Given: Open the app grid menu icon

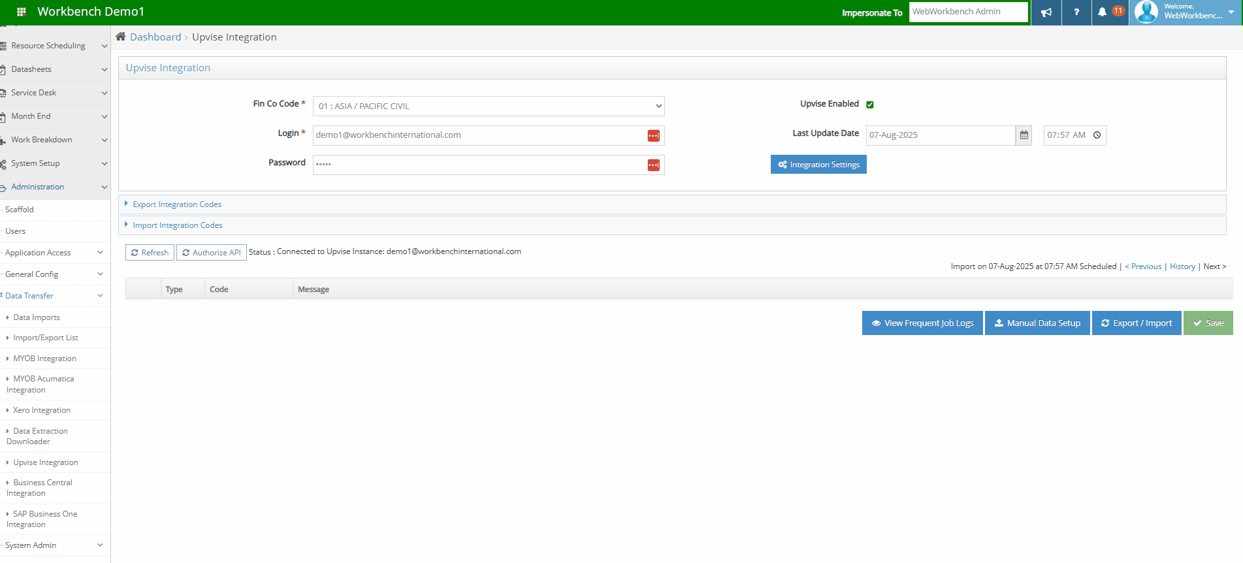Looking at the screenshot, I should 21,12.
